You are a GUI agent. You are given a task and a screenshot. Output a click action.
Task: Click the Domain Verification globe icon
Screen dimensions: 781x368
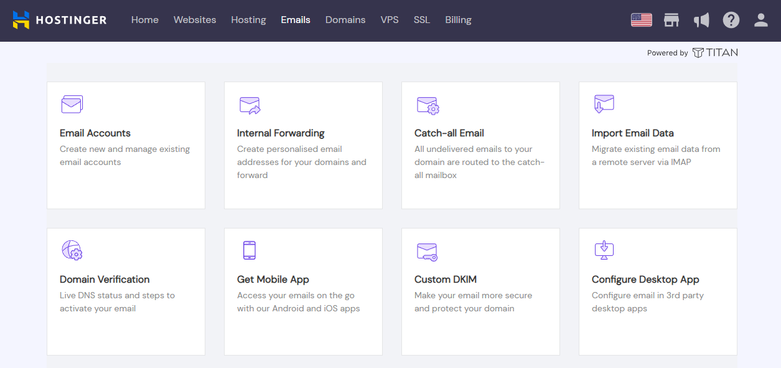tap(72, 250)
